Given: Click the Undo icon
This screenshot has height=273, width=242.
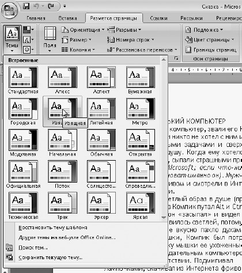Looking at the screenshot, I should [37, 6].
